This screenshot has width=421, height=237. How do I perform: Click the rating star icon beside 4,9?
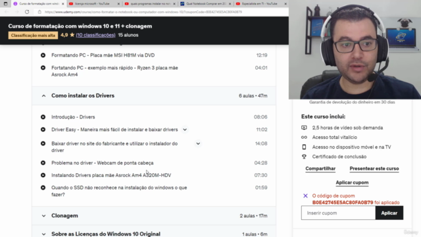tap(72, 35)
